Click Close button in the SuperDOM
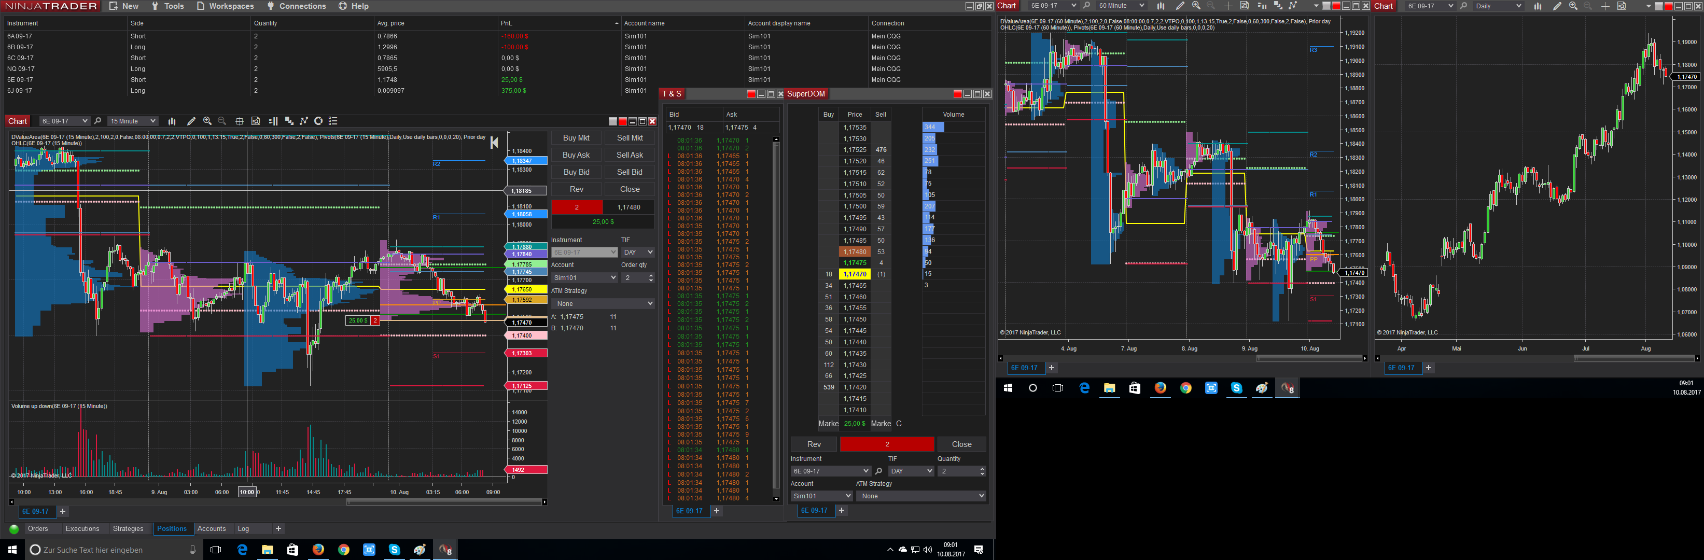 point(962,444)
